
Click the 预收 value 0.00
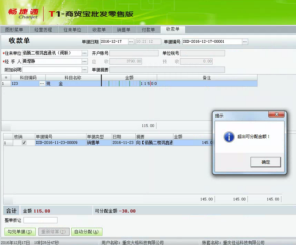click(x=196, y=61)
